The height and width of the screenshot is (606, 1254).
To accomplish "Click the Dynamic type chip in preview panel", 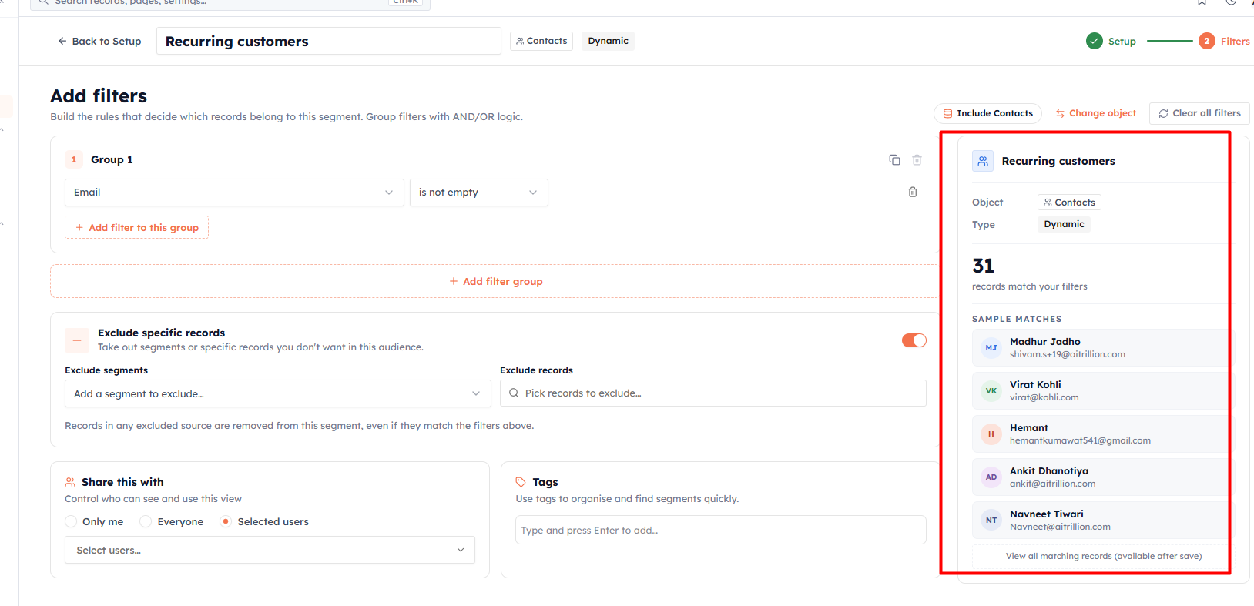I will (1064, 224).
